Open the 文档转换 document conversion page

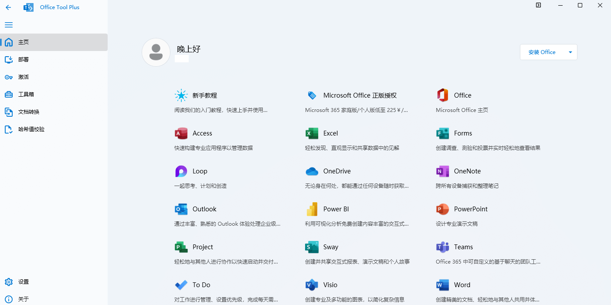point(54,112)
